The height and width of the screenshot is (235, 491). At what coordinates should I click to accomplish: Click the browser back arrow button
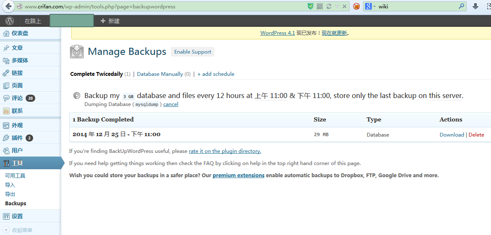point(8,6)
